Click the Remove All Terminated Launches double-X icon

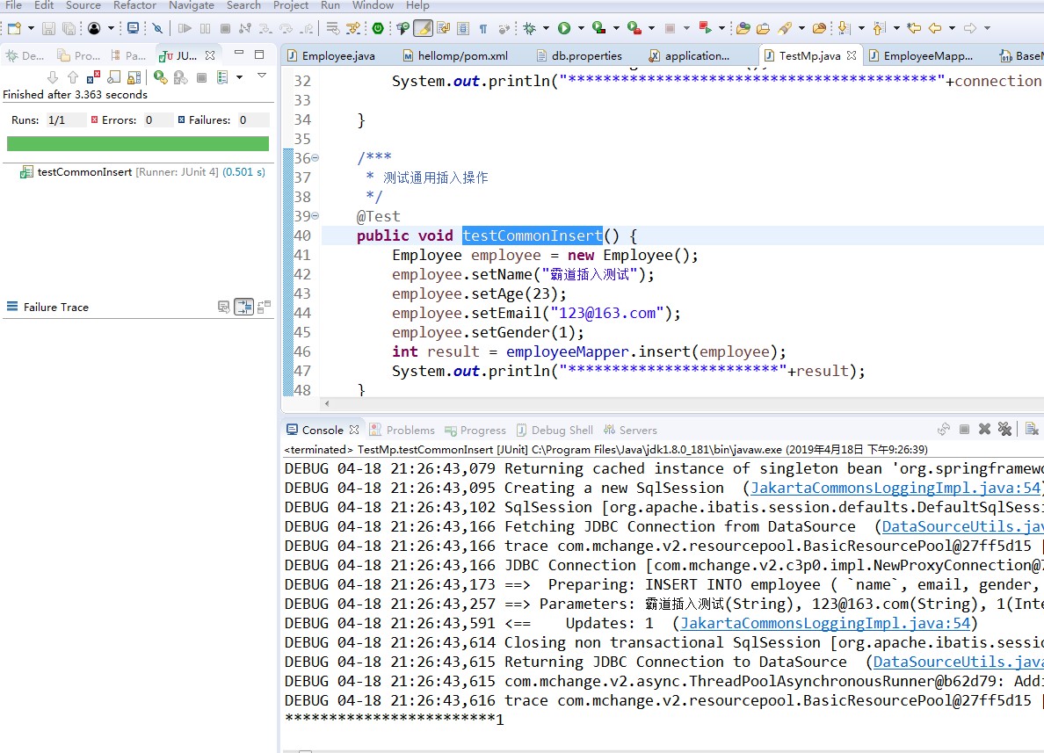coord(1004,430)
